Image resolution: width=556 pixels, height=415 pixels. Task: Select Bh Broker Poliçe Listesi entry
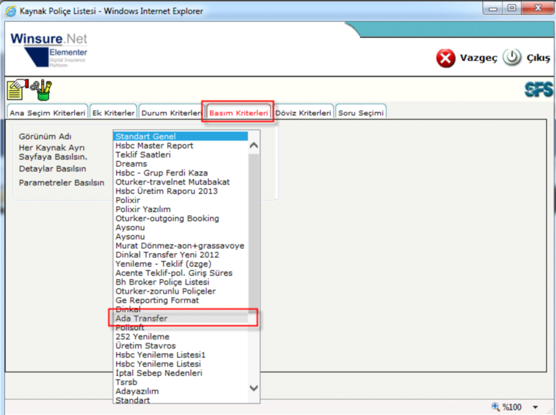pyautogui.click(x=160, y=282)
